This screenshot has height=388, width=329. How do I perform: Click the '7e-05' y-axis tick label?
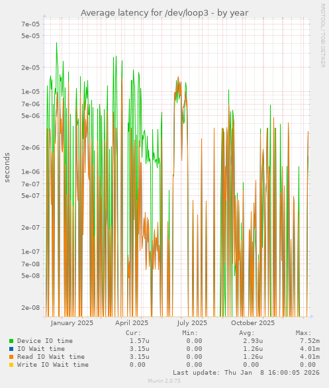click(30, 24)
